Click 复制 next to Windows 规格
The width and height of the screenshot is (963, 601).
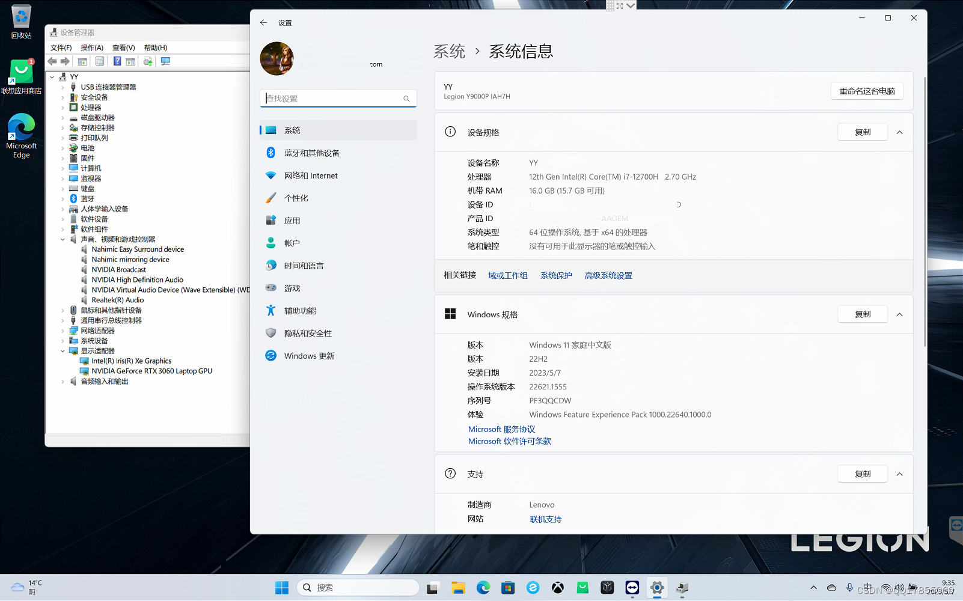click(x=862, y=314)
